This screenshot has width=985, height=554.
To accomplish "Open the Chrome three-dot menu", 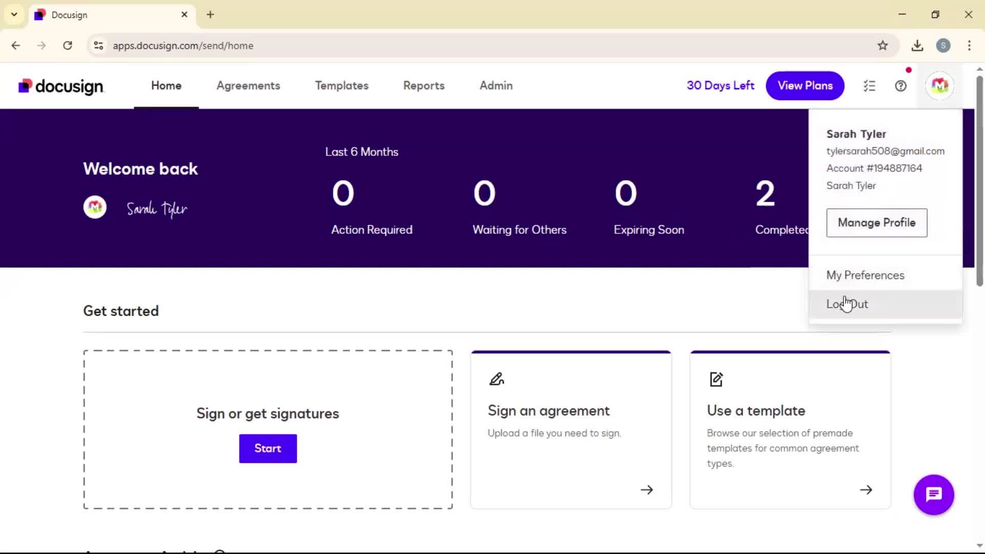I will coord(969,46).
